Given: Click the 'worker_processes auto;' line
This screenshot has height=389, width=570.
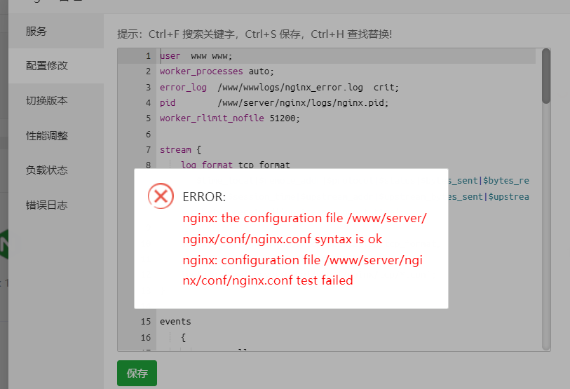Looking at the screenshot, I should click(217, 71).
